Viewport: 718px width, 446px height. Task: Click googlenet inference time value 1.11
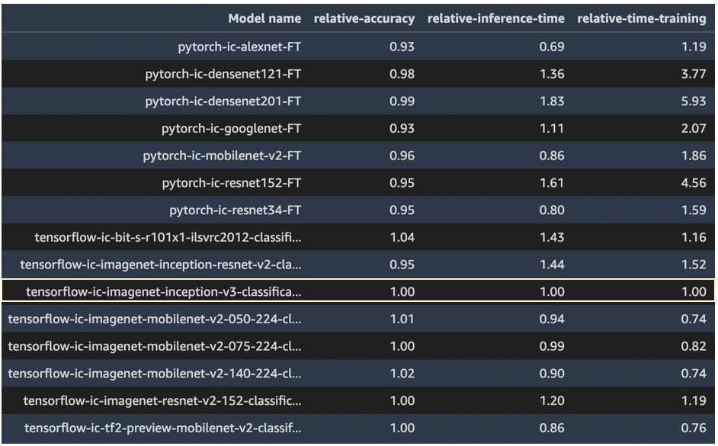tap(552, 129)
